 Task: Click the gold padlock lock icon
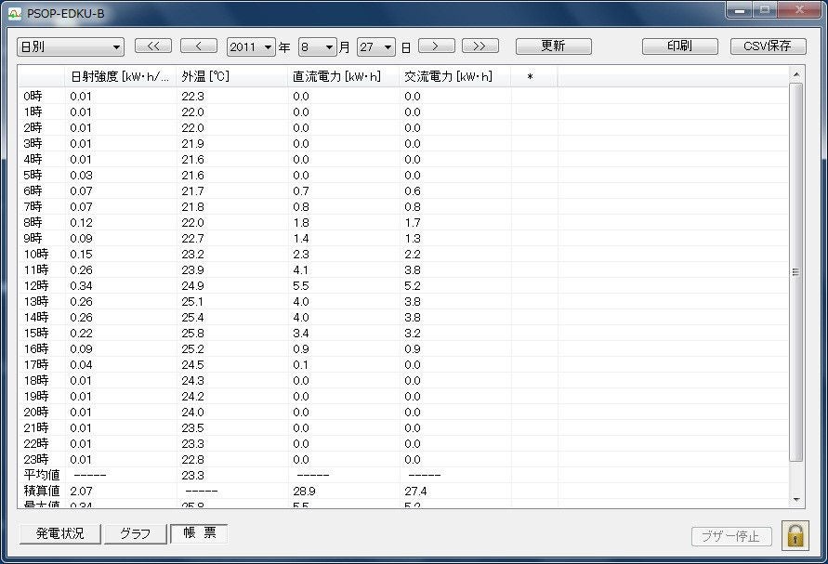795,535
